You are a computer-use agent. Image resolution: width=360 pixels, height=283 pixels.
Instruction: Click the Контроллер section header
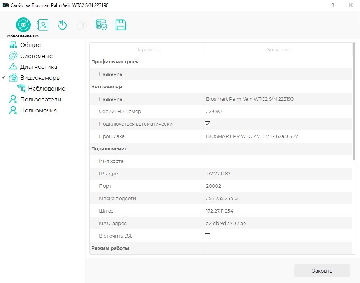(x=106, y=87)
